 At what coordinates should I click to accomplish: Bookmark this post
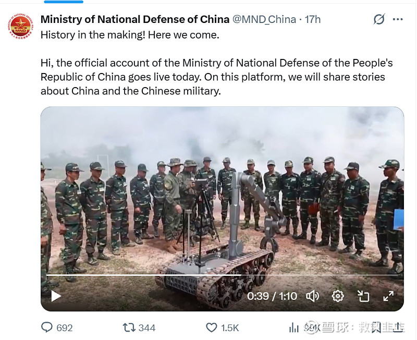(x=376, y=327)
